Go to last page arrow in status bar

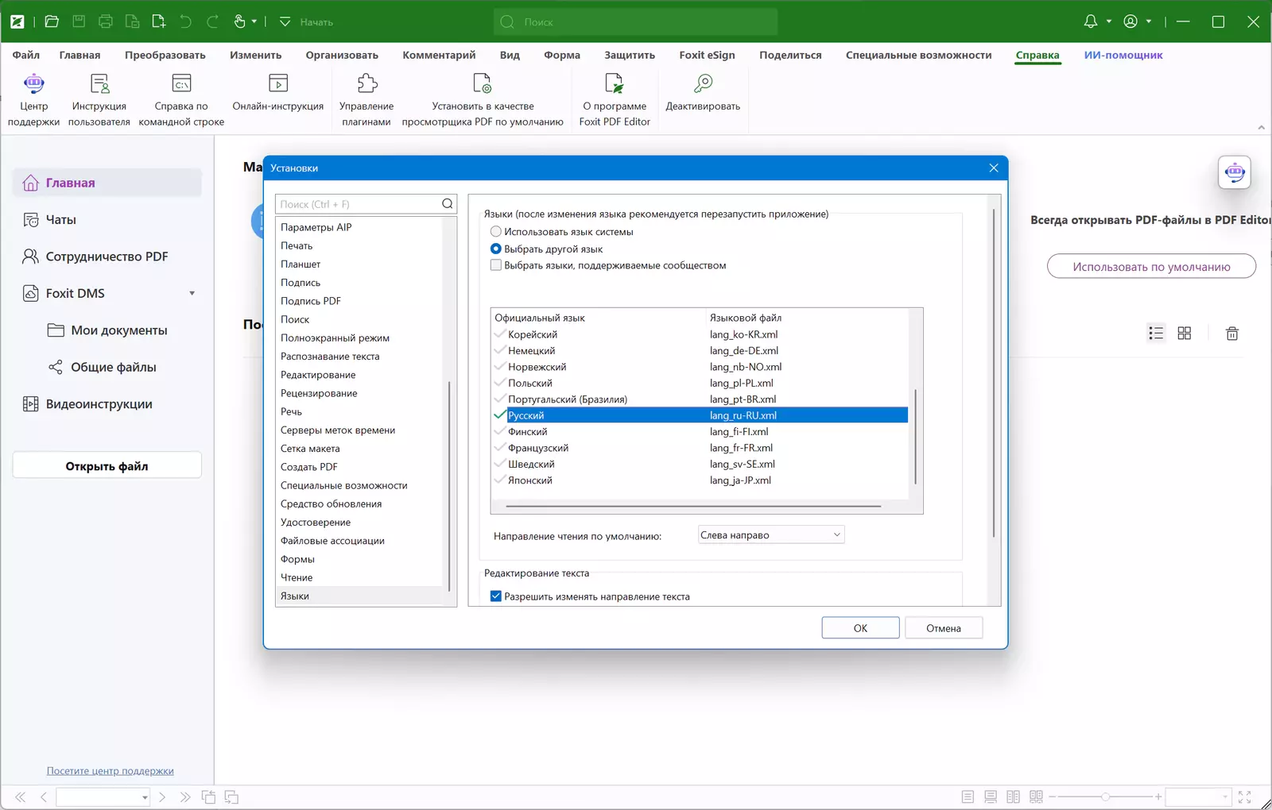point(185,796)
